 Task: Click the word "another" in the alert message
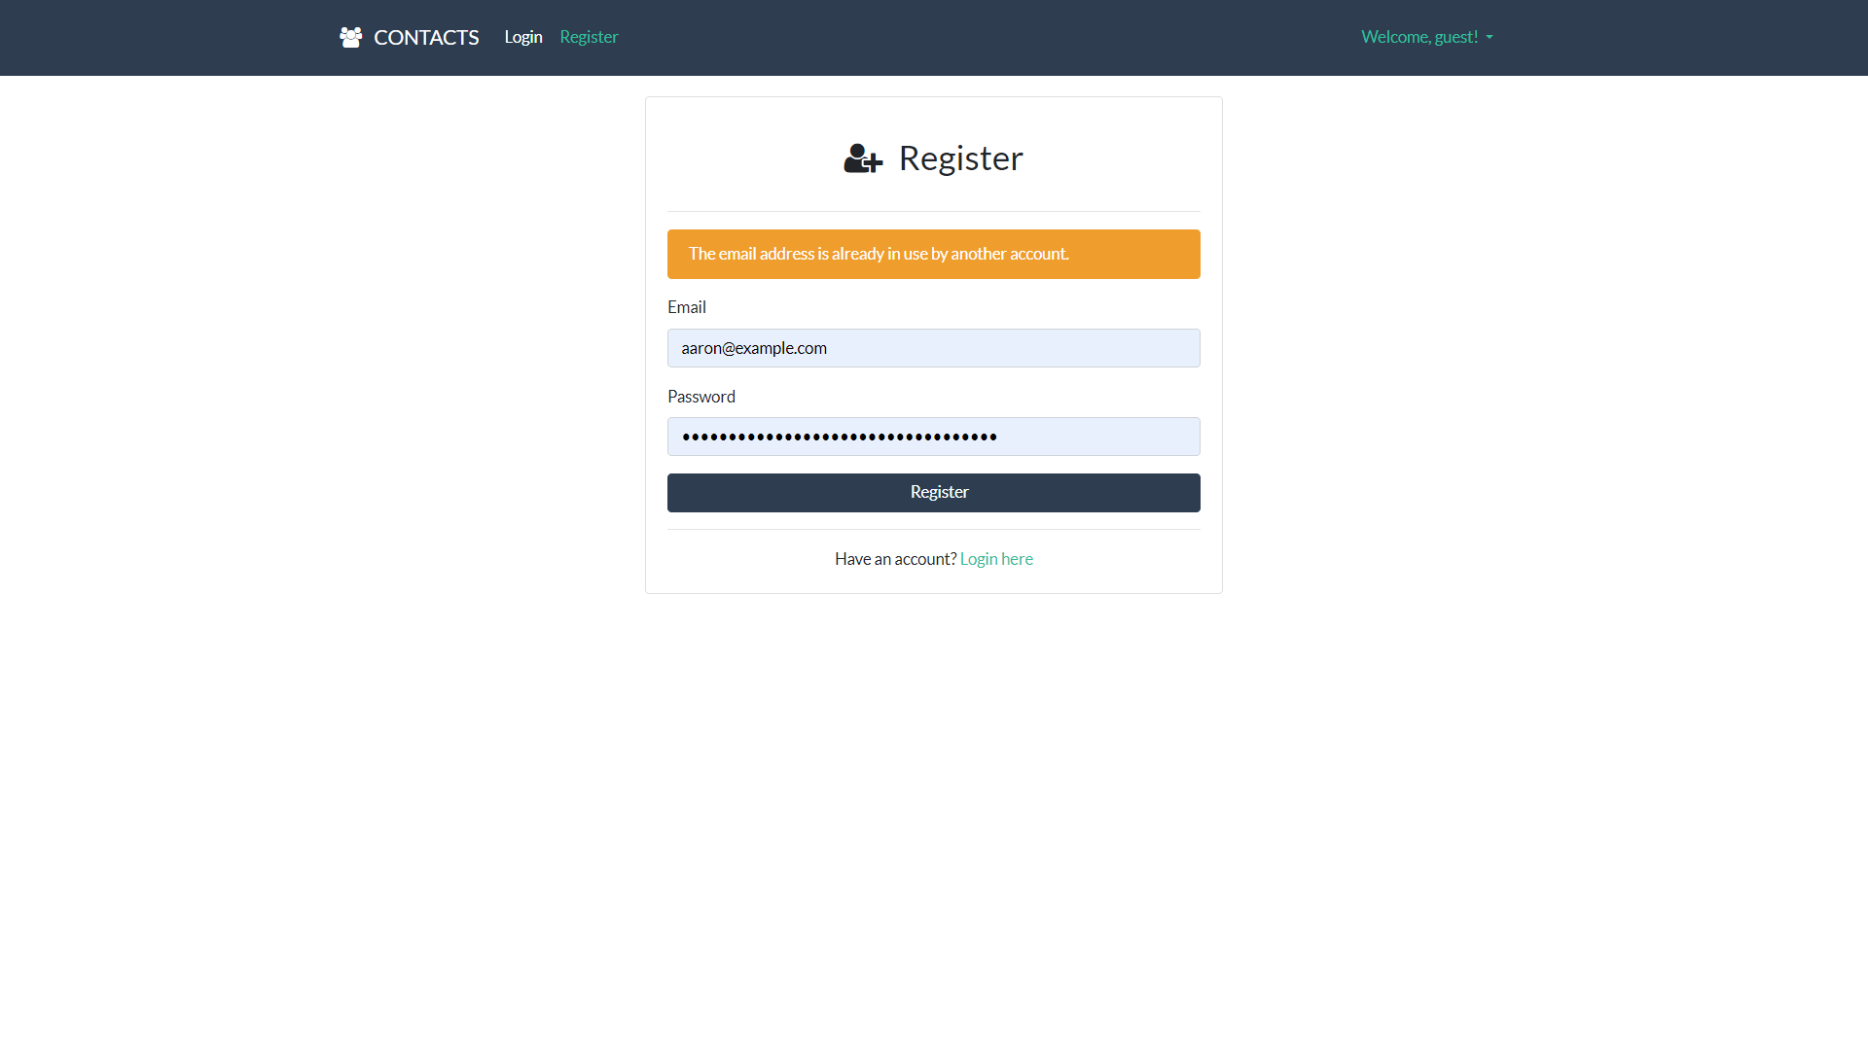(x=978, y=254)
